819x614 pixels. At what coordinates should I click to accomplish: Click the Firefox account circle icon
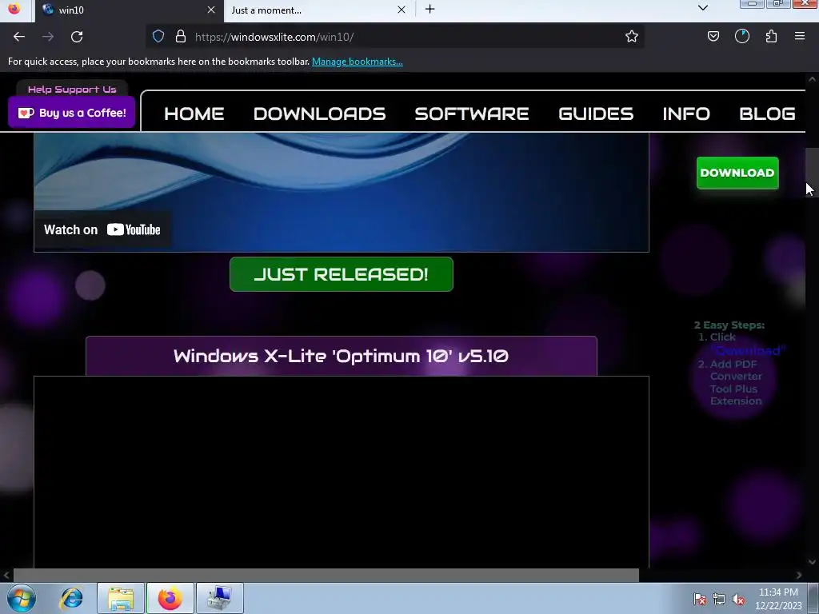coord(741,37)
